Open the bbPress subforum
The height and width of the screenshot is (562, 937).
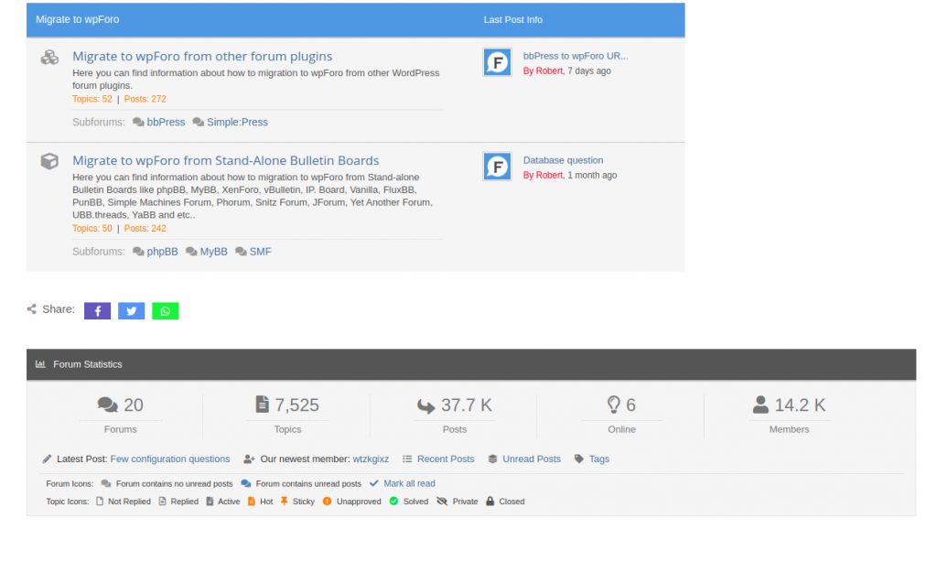pyautogui.click(x=166, y=122)
